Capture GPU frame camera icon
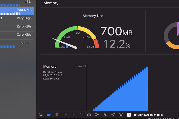Viewport: 179px width, 119px height. 121,115
